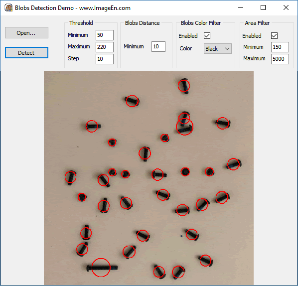Image resolution: width=298 pixels, height=286 pixels.
Task: Disable the Blobs Color Filter checkbox
Action: point(207,35)
